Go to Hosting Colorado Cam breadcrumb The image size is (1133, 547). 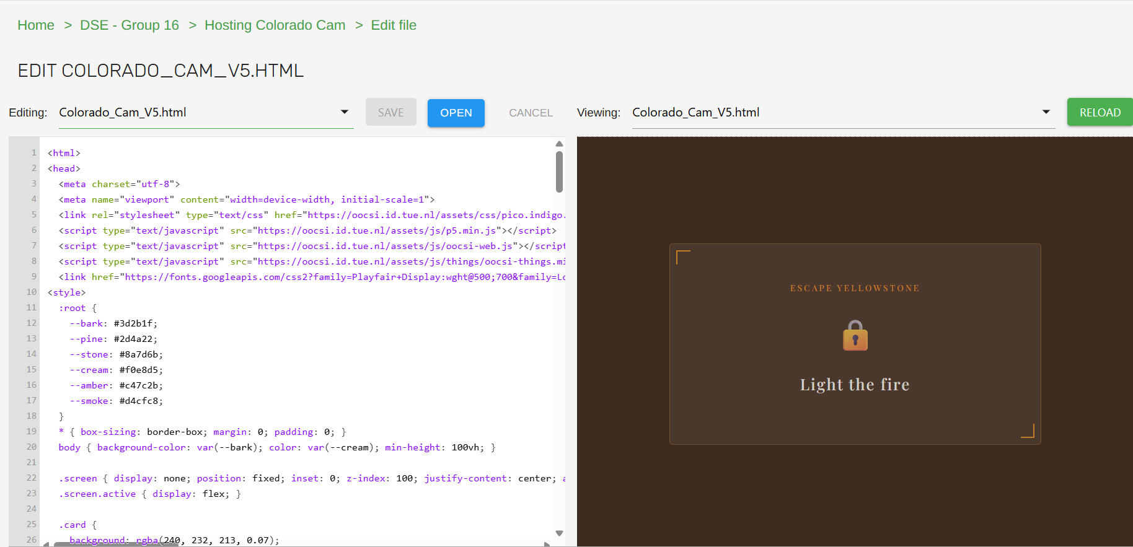[275, 25]
